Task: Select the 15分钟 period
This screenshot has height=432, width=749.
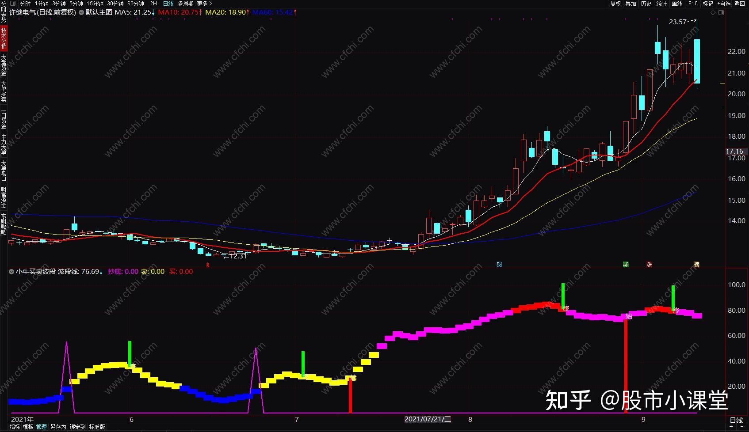Action: (95, 4)
